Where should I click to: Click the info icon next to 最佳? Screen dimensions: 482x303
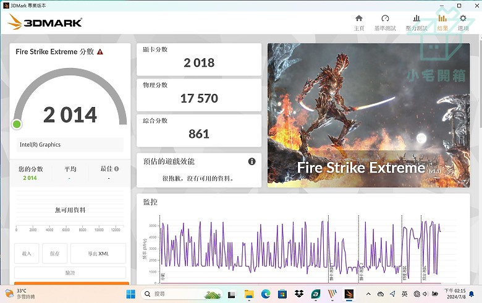pos(117,169)
